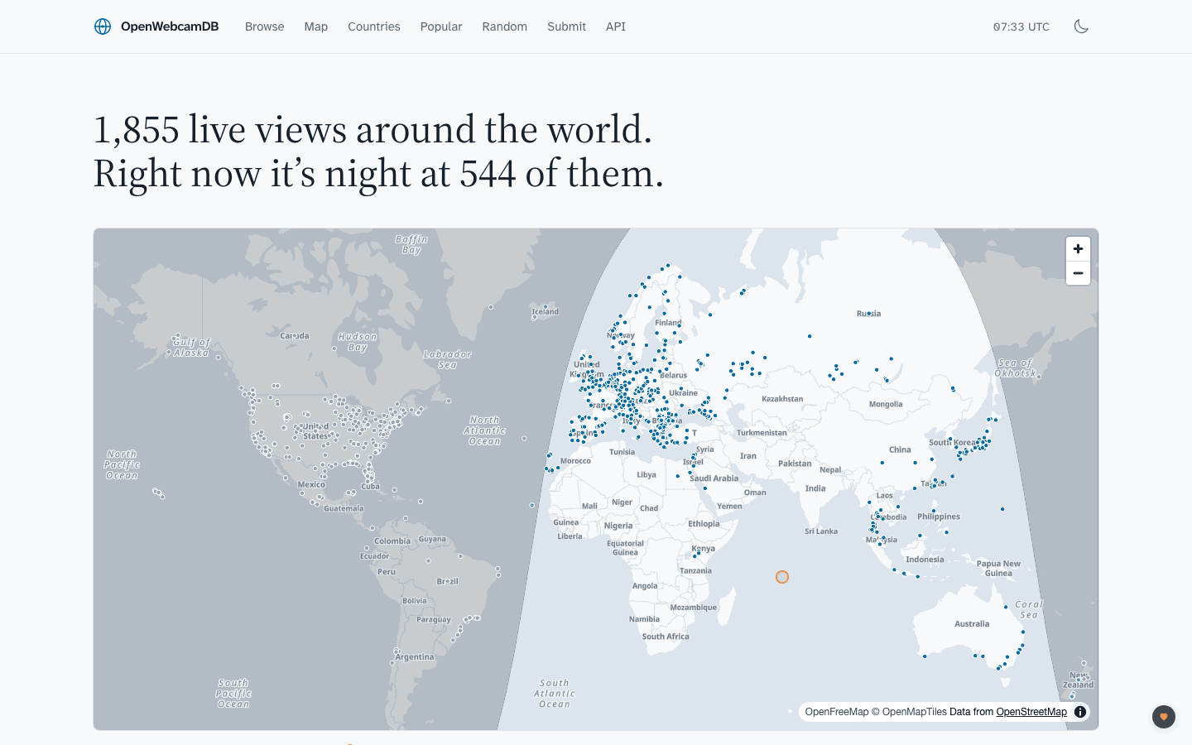Click the Mongolia label on the map
This screenshot has height=745, width=1192.
pyautogui.click(x=886, y=405)
